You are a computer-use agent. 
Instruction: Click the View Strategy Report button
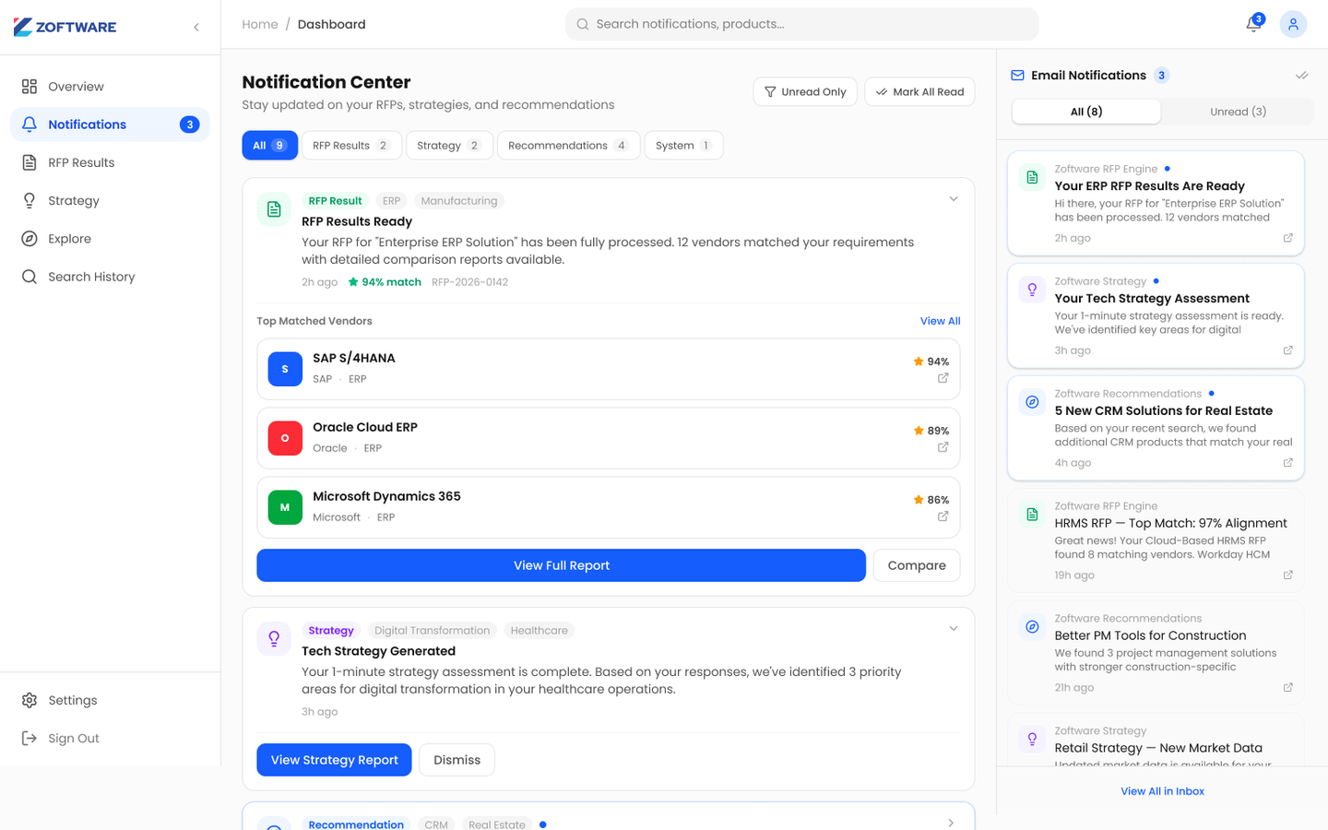pos(334,760)
